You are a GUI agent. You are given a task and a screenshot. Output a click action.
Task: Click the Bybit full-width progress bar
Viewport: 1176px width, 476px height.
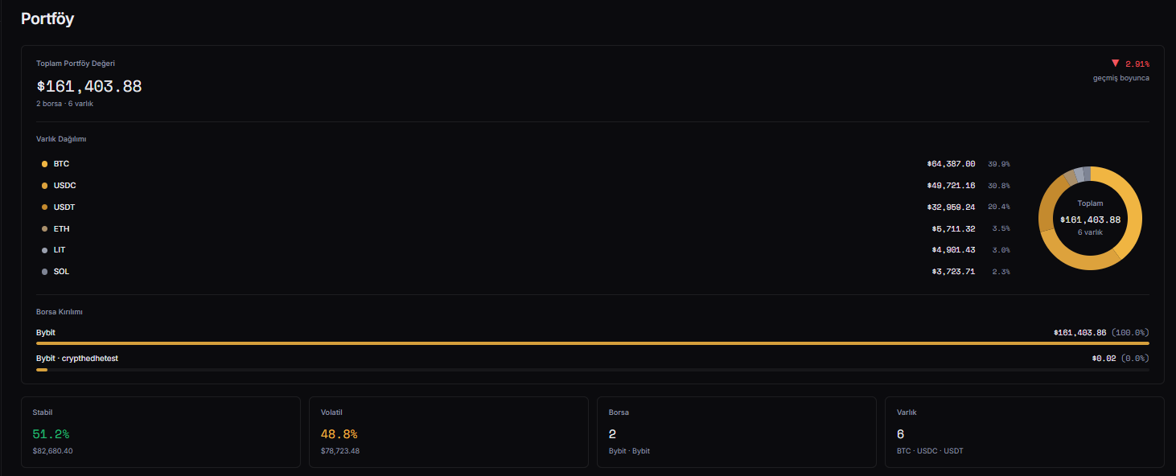pos(593,343)
